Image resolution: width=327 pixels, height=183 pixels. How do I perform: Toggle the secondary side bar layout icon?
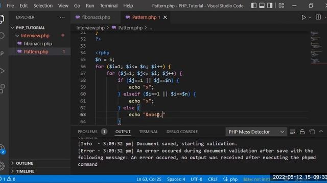tap(270, 6)
